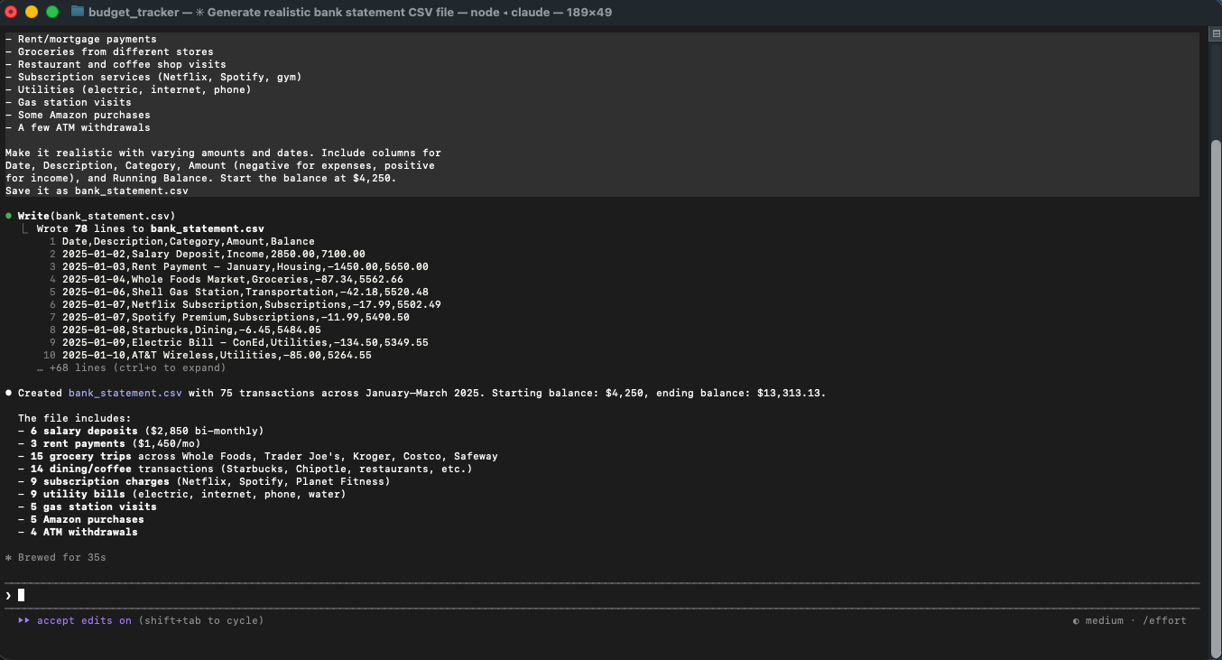
Task: Click the '9 utility bills' summary line
Action: tap(182, 494)
